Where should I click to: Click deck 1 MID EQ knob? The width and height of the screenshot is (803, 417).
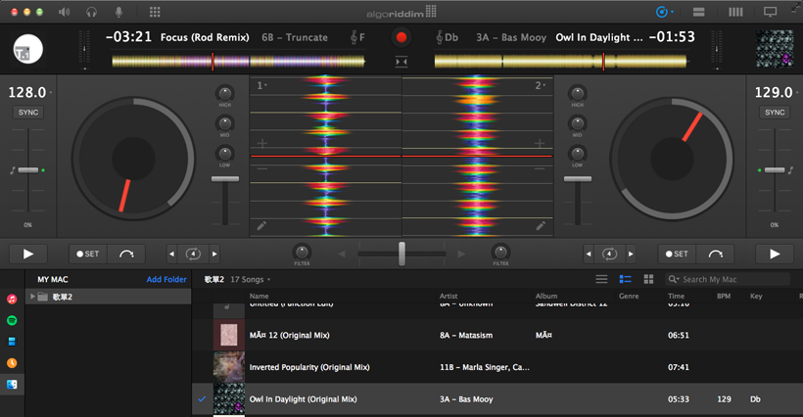[225, 123]
